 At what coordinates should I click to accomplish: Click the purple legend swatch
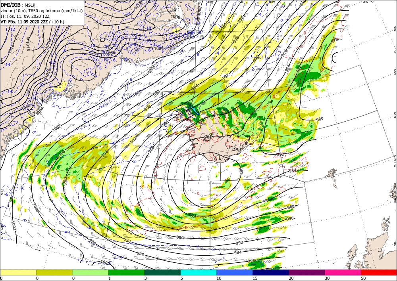tap(306, 272)
